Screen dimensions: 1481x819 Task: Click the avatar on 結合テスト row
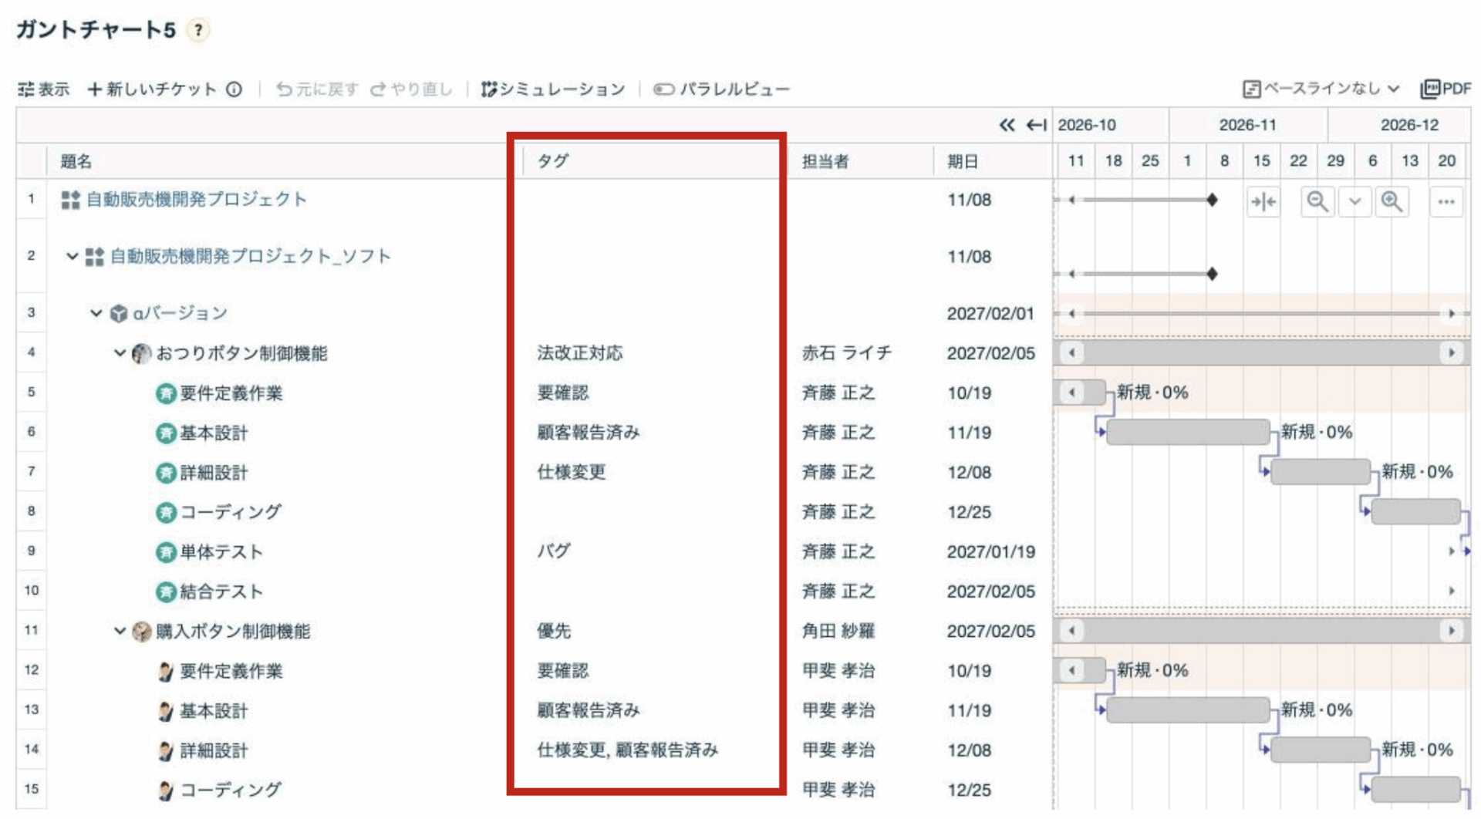[166, 592]
